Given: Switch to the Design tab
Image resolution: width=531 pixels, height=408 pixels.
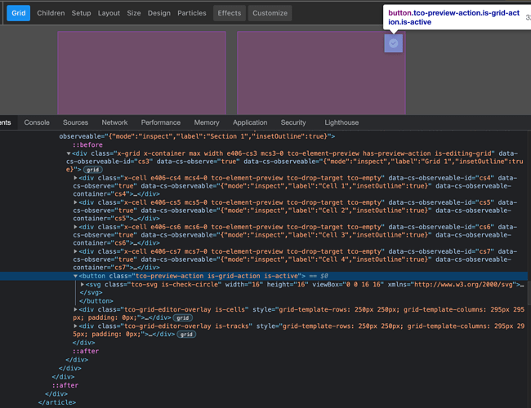Looking at the screenshot, I should coord(159,13).
